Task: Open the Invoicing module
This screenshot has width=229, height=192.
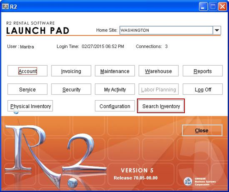Action: (71, 71)
